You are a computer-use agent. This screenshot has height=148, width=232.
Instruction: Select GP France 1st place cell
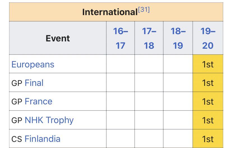(x=208, y=101)
